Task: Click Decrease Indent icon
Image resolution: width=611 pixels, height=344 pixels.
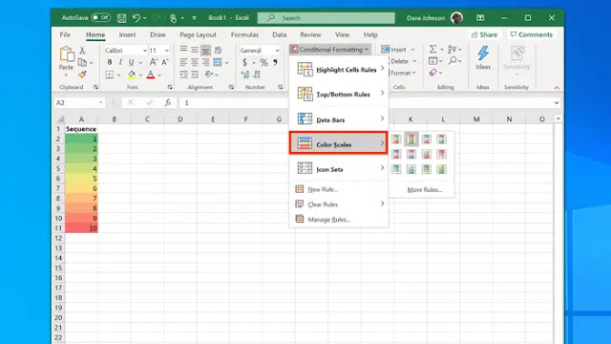Action: pos(183,75)
